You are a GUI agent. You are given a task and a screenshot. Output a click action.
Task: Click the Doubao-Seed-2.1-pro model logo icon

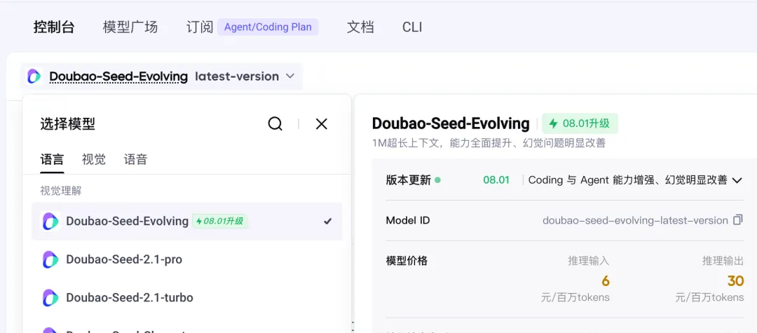[x=50, y=259]
